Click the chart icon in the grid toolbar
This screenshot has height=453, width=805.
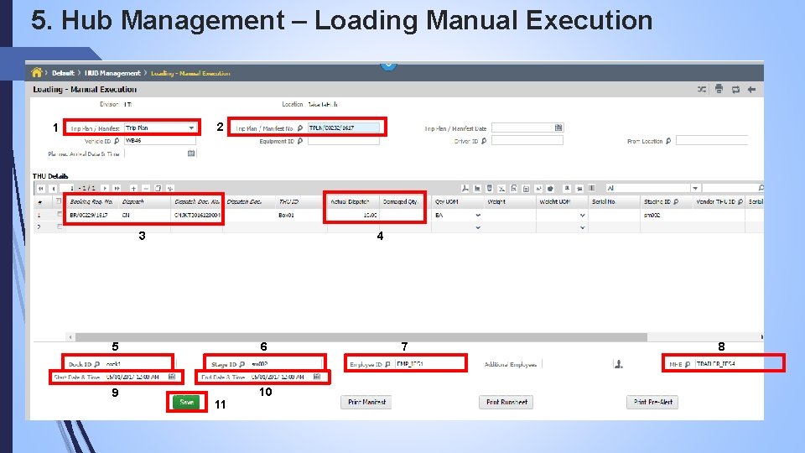[x=477, y=189]
